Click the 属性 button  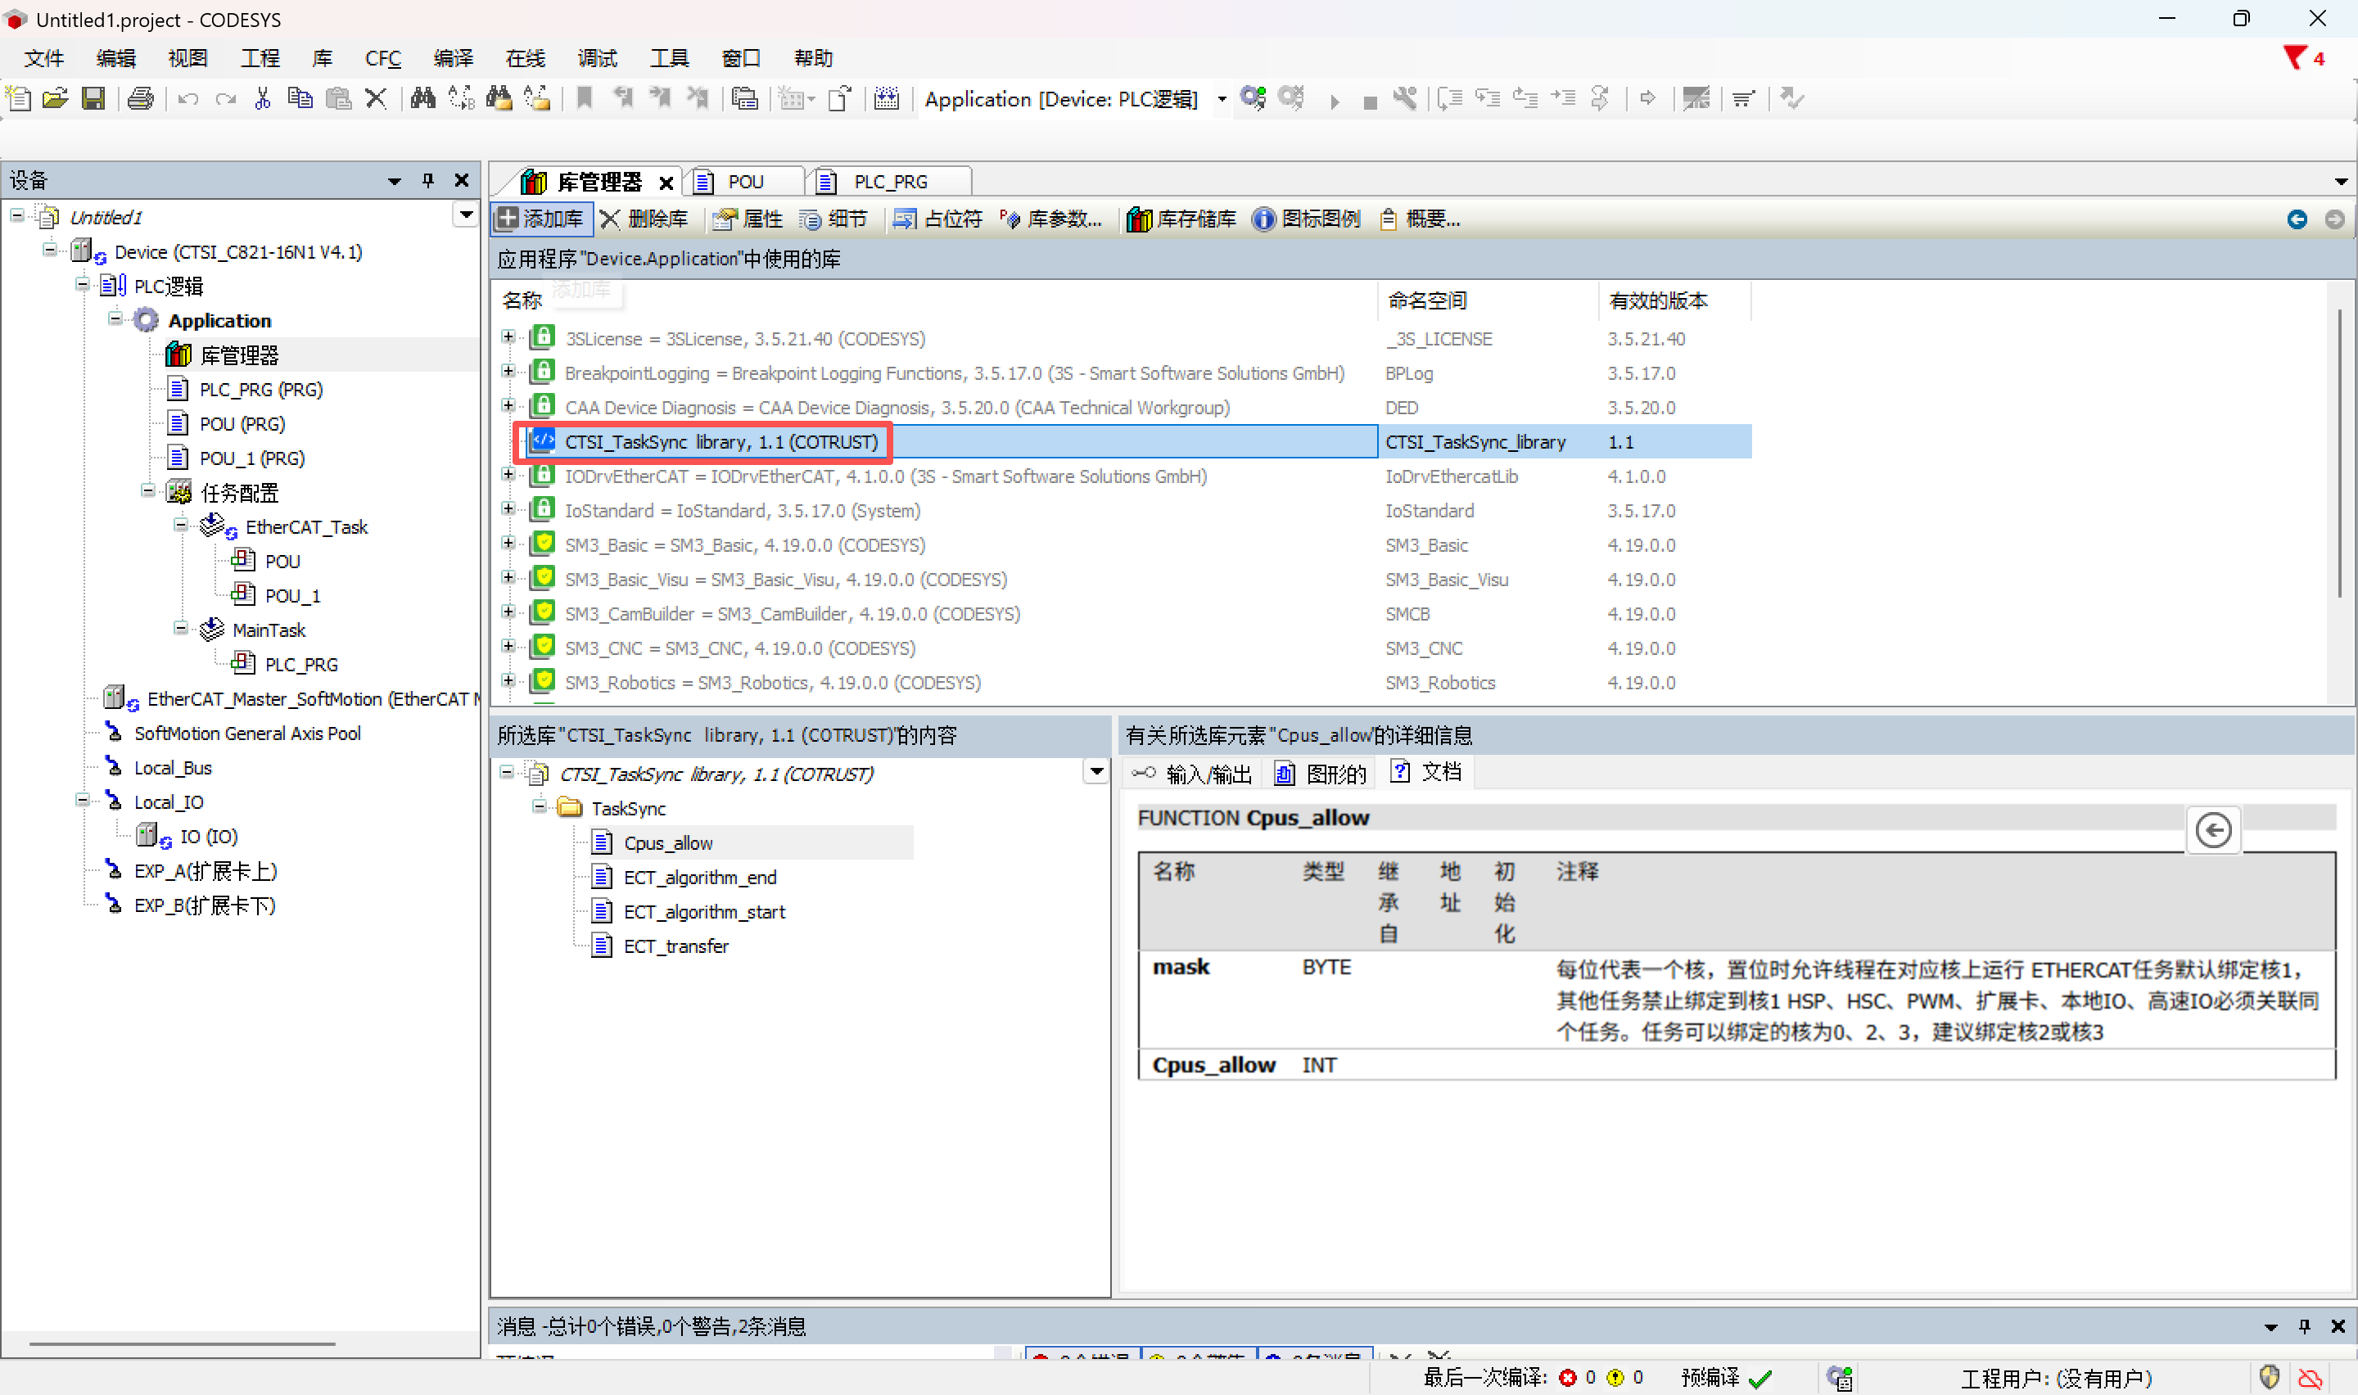click(x=748, y=219)
